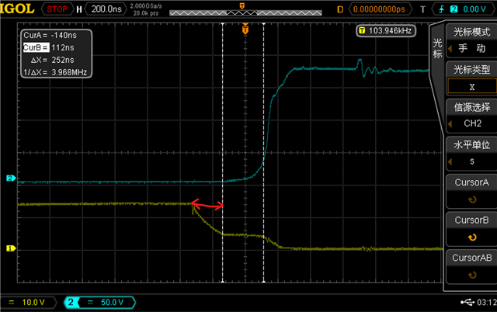497x312 pixels.
Task: Click the cursor B vertical dashed line
Action: [264, 153]
